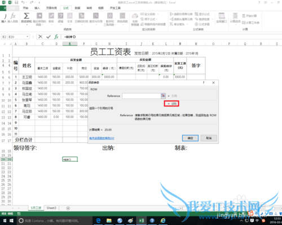282x225 pixels.
Task: Click the 取消 (Cancel) button in dialog
Action: 209,138
